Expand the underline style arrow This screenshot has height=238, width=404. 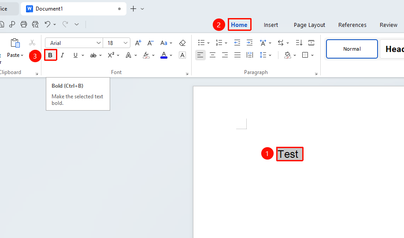[83, 55]
